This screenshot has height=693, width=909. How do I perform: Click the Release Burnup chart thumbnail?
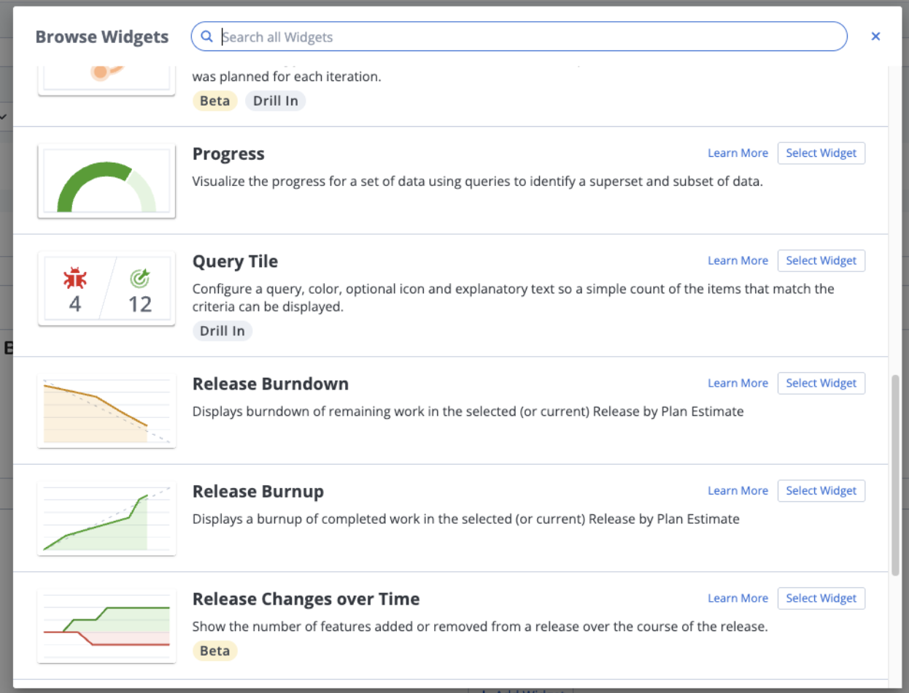[x=107, y=519]
